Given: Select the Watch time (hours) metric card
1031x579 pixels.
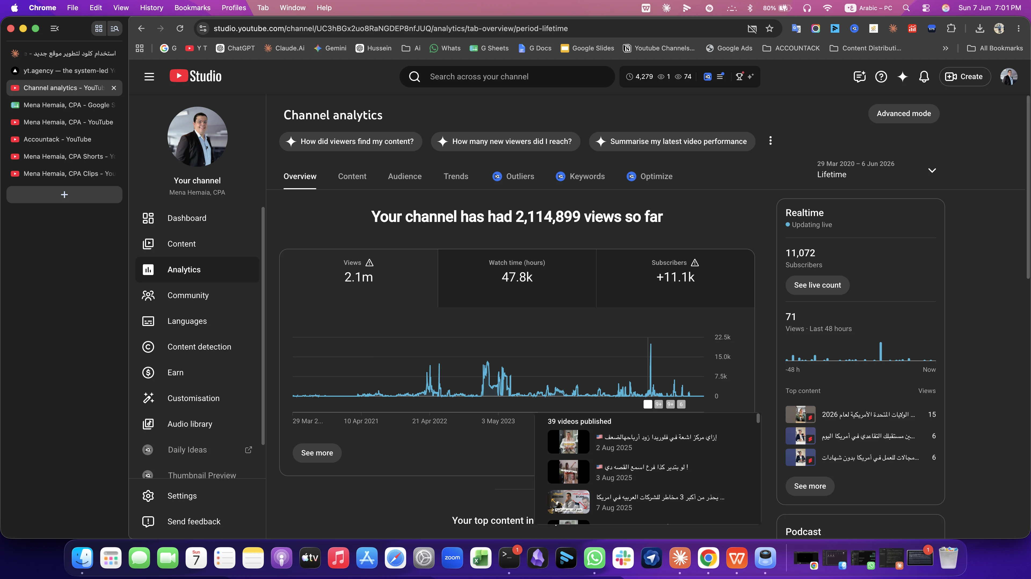Looking at the screenshot, I should coord(517,278).
